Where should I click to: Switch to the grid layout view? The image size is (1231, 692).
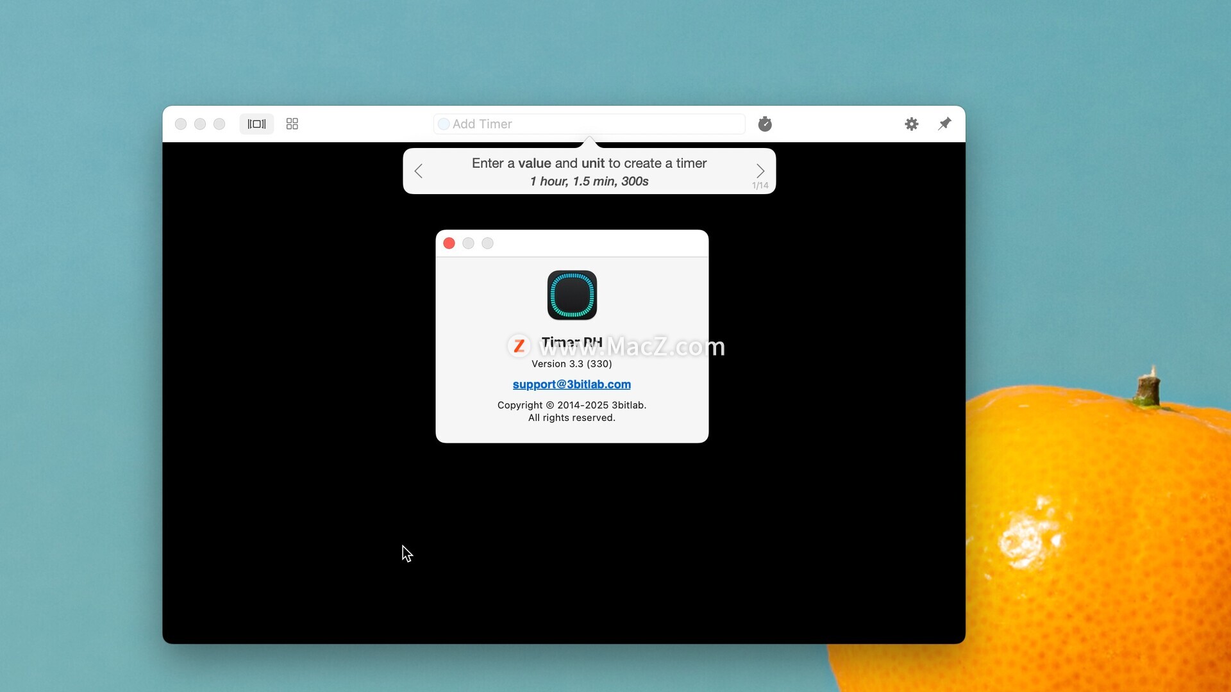coord(292,124)
